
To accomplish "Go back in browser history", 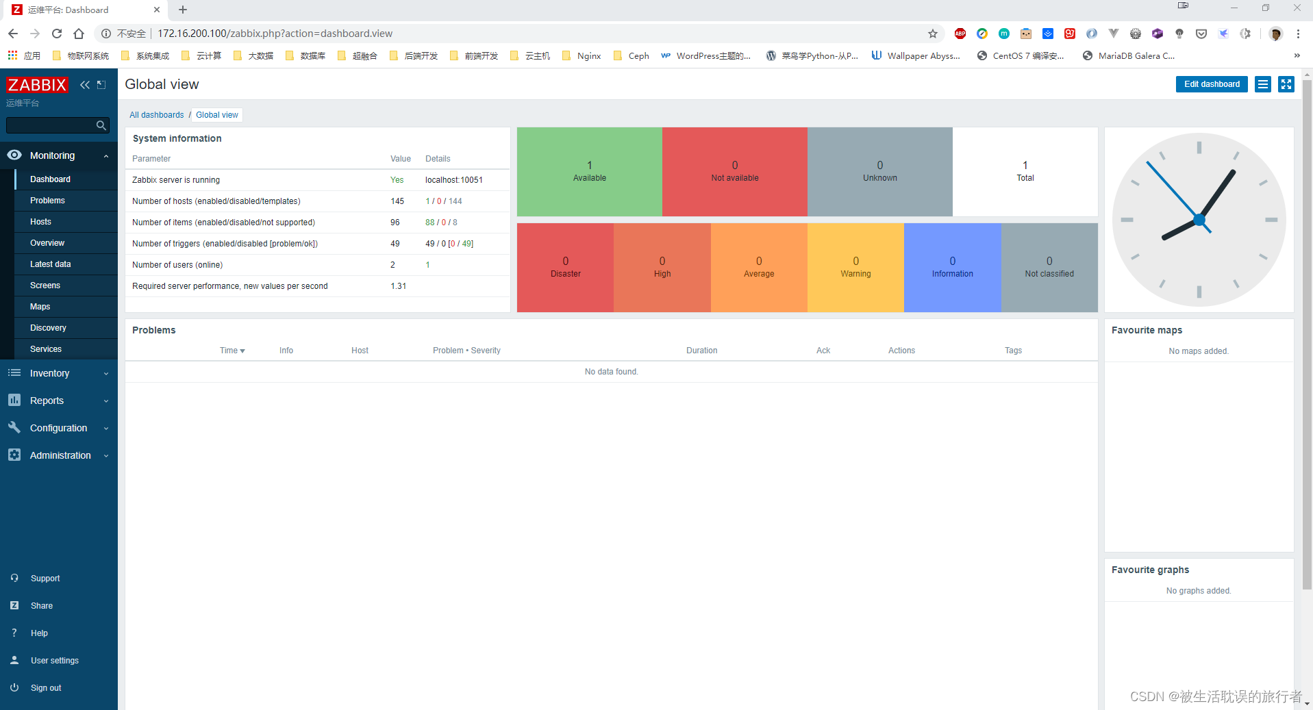I will pos(13,34).
